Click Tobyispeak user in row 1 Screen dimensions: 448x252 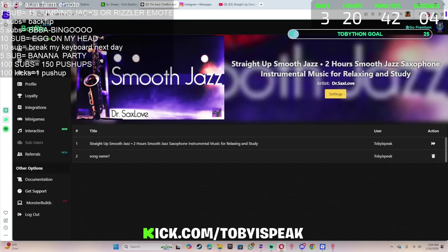(x=383, y=143)
